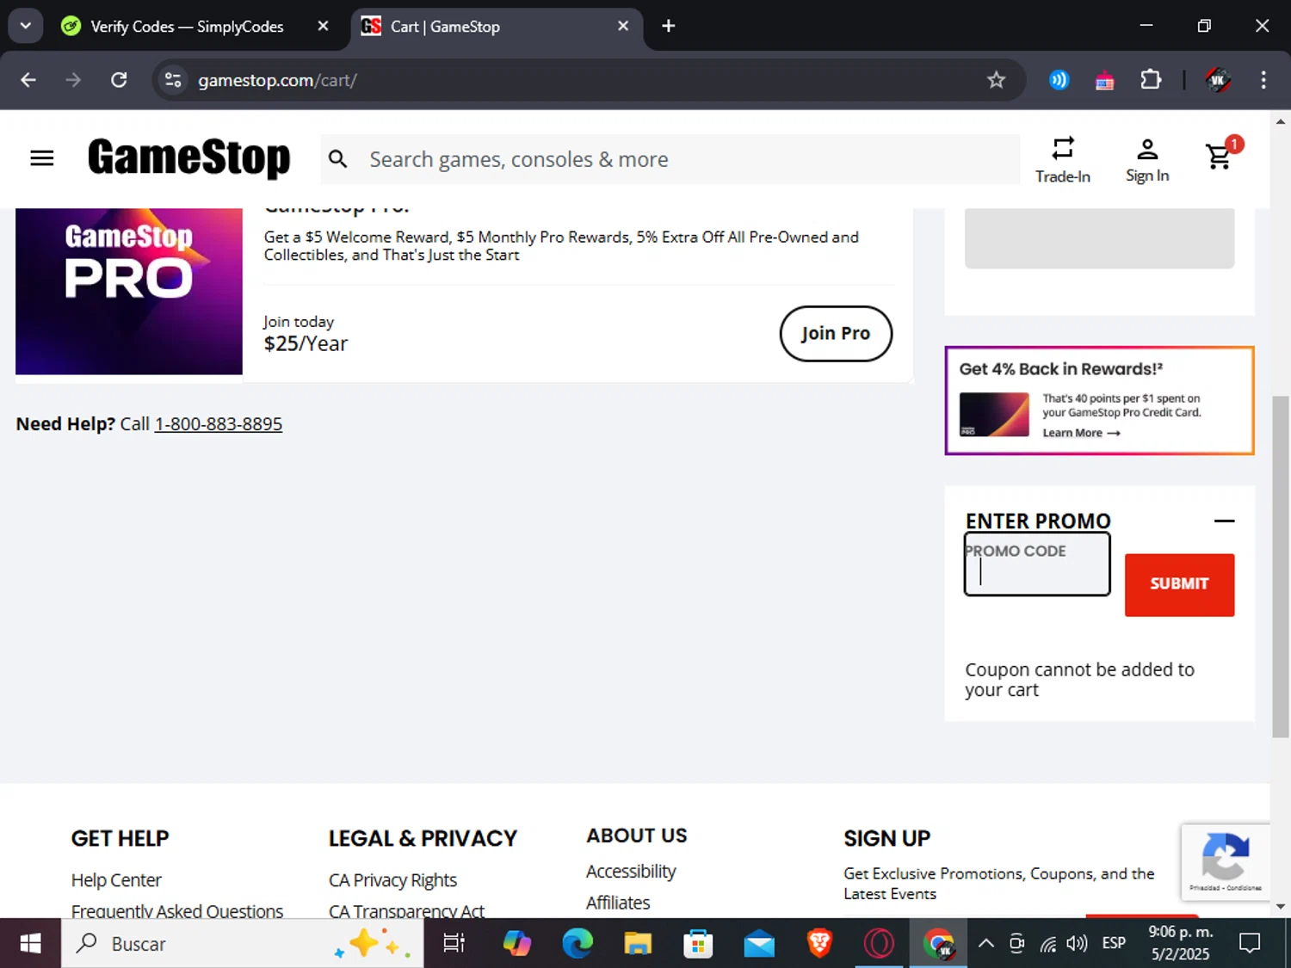View site information icon in address bar
The height and width of the screenshot is (968, 1291).
[x=173, y=80]
